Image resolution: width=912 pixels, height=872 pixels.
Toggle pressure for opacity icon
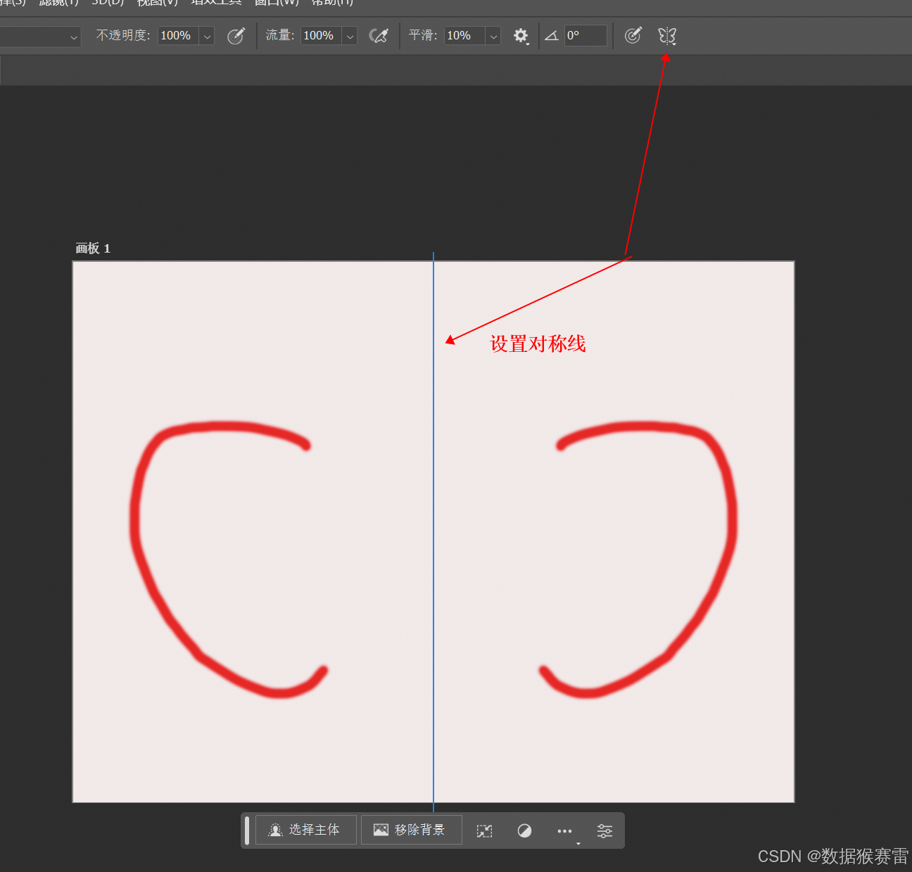236,36
